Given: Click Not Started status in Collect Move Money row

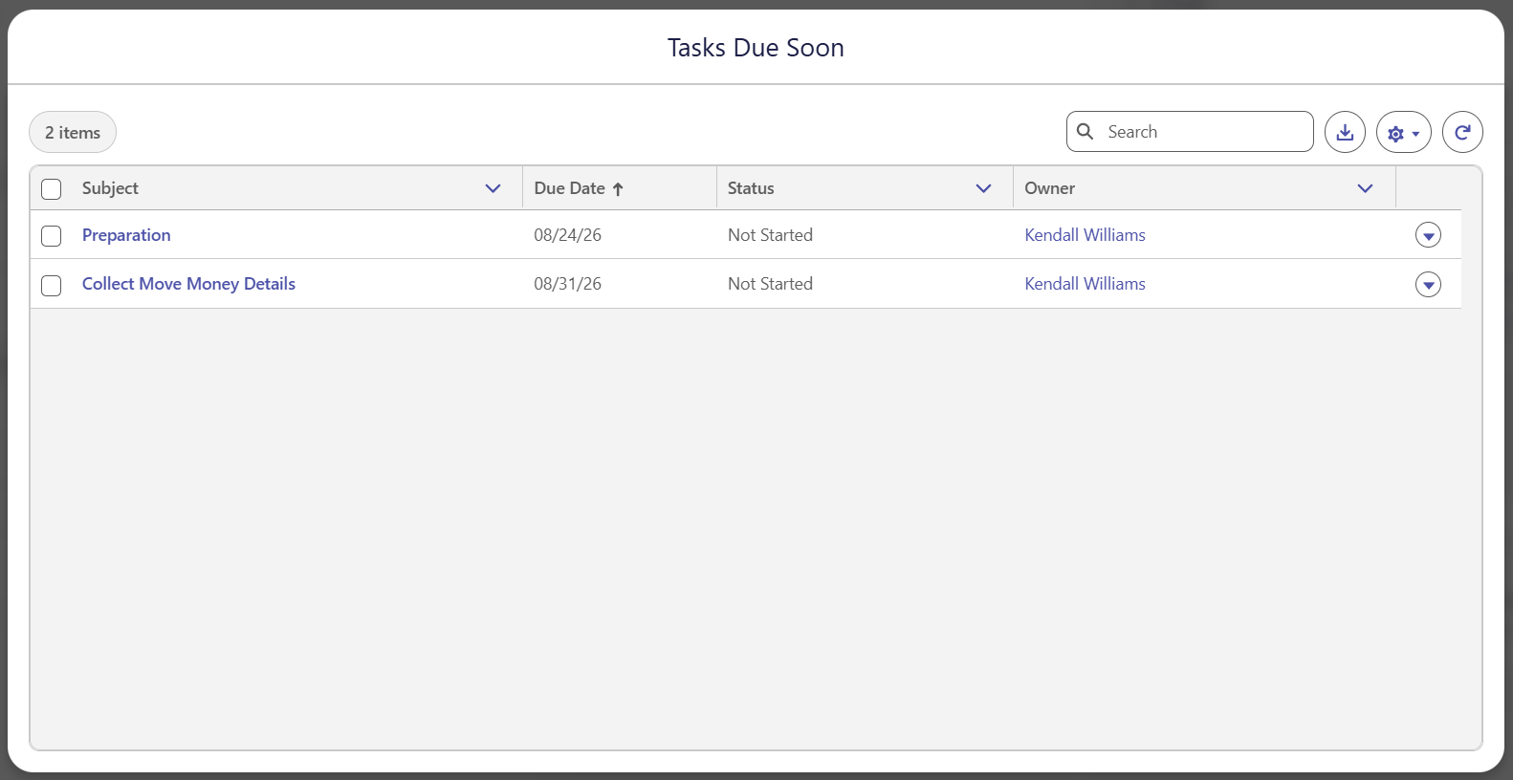Looking at the screenshot, I should 770,284.
